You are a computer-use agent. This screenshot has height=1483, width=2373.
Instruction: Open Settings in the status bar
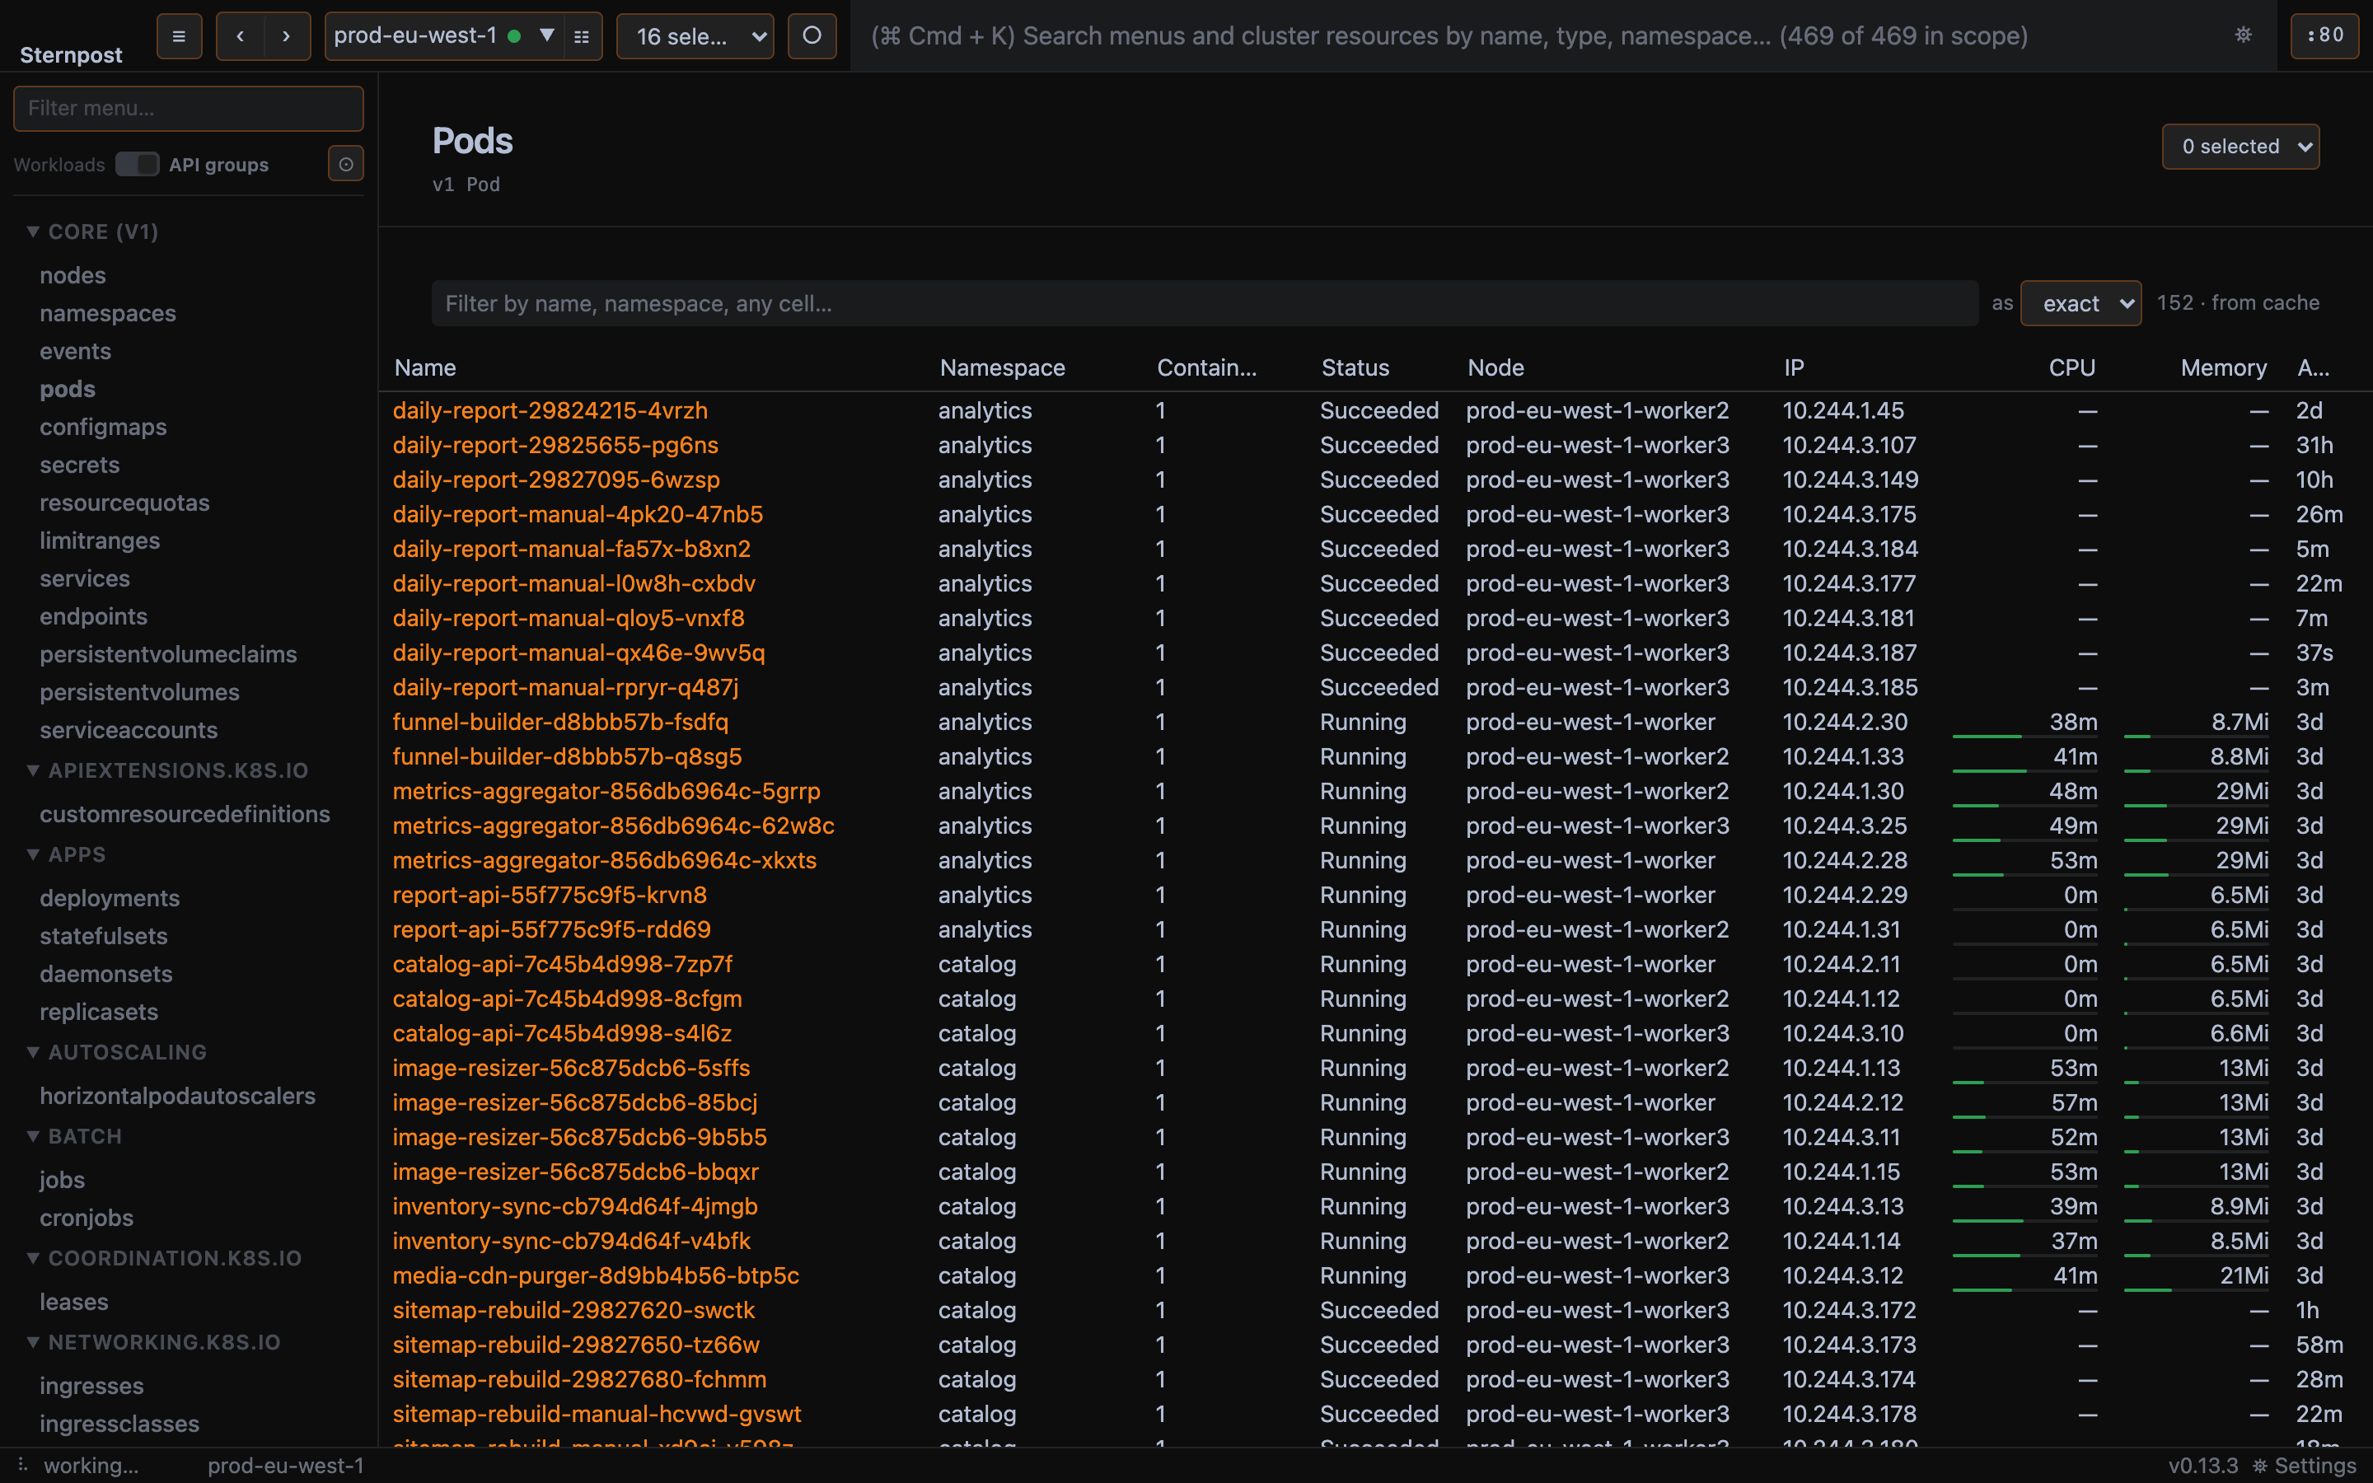[2304, 1466]
